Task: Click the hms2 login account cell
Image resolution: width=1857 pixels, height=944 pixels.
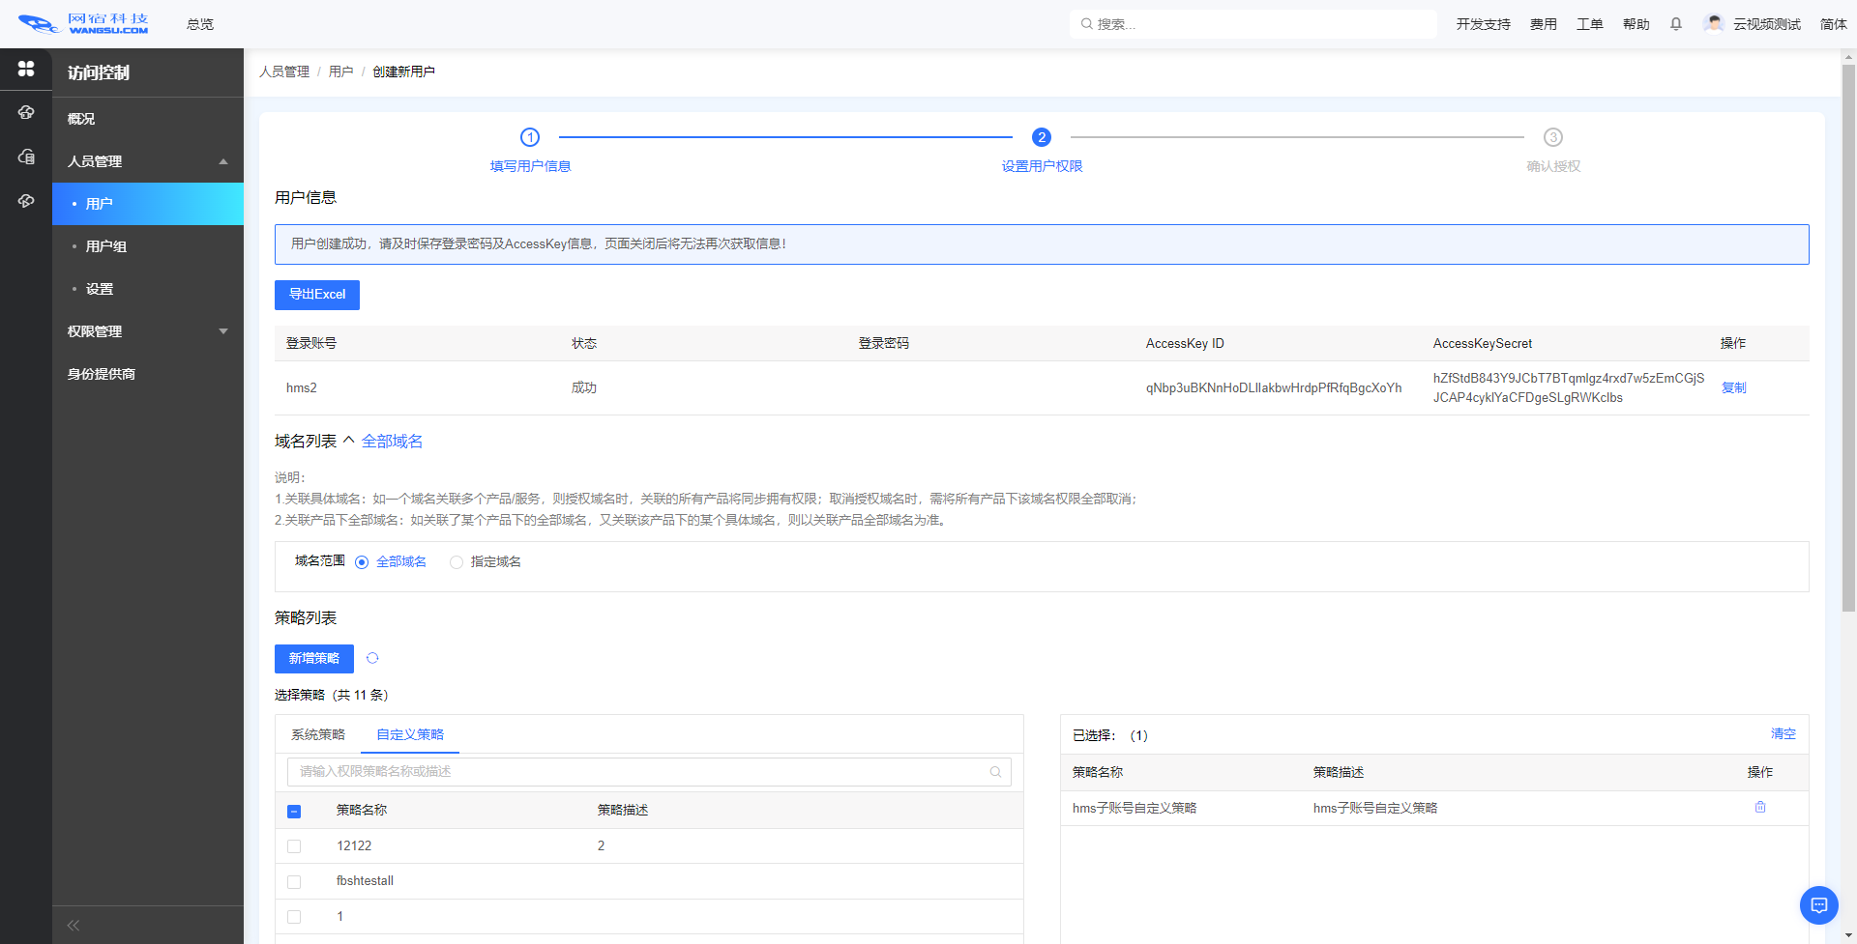Action: [302, 387]
